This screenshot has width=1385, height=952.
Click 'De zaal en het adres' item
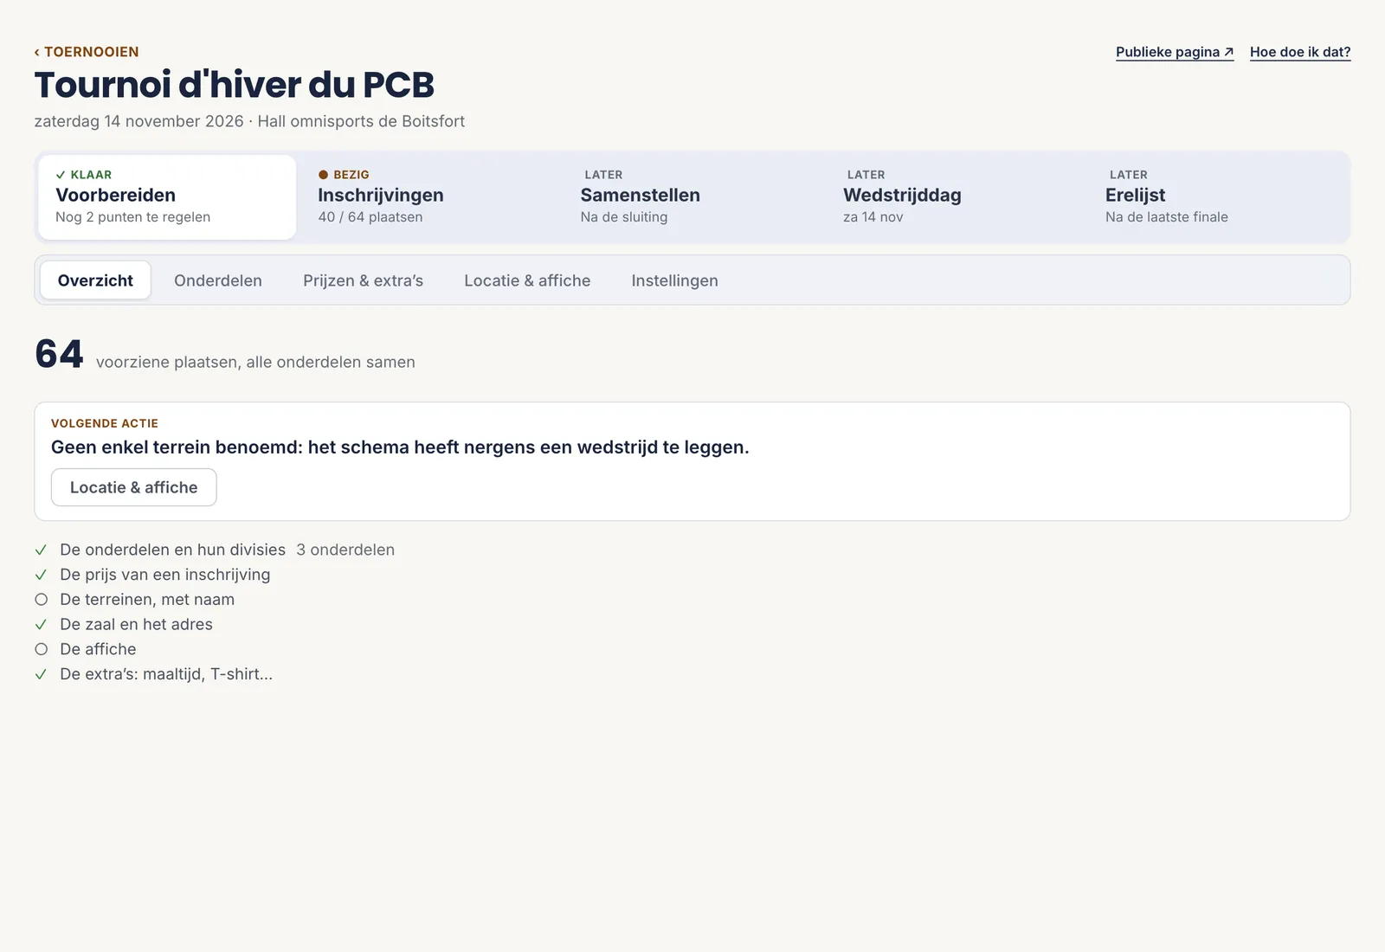pyautogui.click(x=136, y=624)
